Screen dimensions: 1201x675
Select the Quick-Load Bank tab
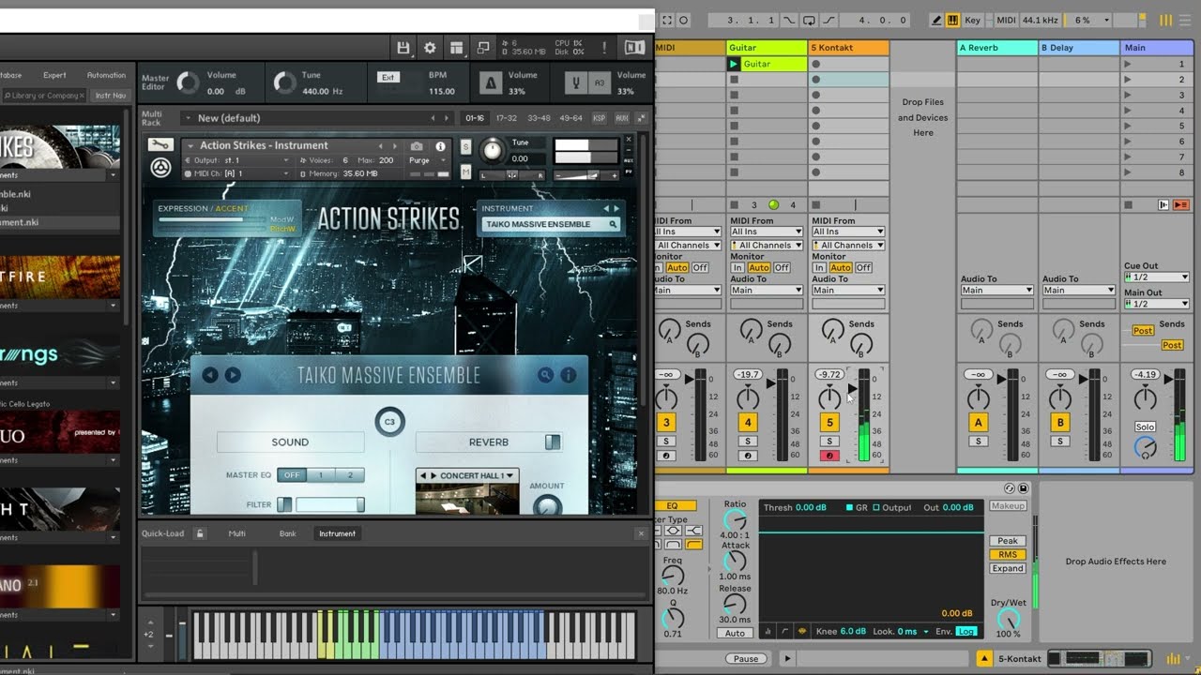287,533
